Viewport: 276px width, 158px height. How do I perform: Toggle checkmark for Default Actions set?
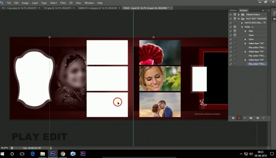point(231,15)
